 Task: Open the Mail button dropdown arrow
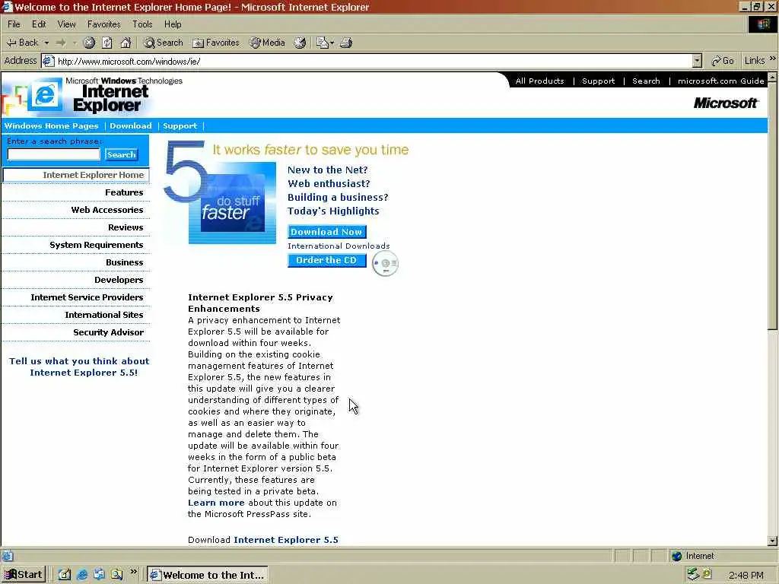332,43
